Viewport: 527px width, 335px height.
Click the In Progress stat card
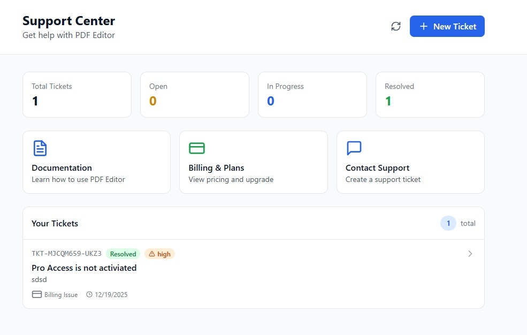coord(312,95)
